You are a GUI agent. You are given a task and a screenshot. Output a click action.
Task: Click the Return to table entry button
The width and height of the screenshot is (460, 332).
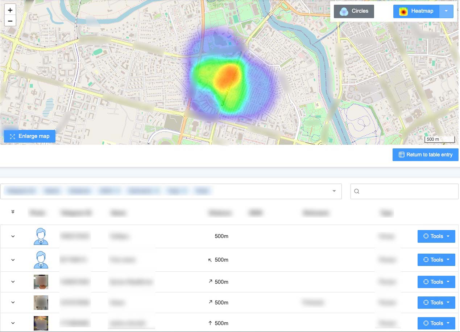point(425,155)
